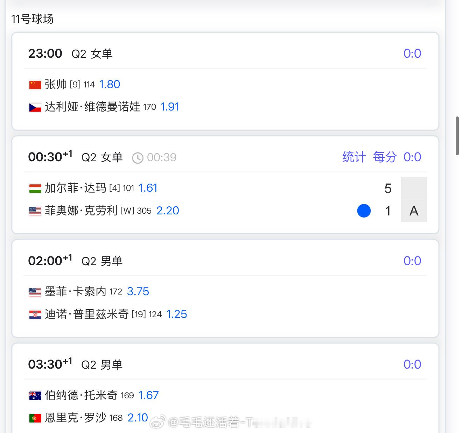The image size is (462, 433).
Task: Click the Czech flag next to 达利娅·维德曼诺娃
Action: 35,107
